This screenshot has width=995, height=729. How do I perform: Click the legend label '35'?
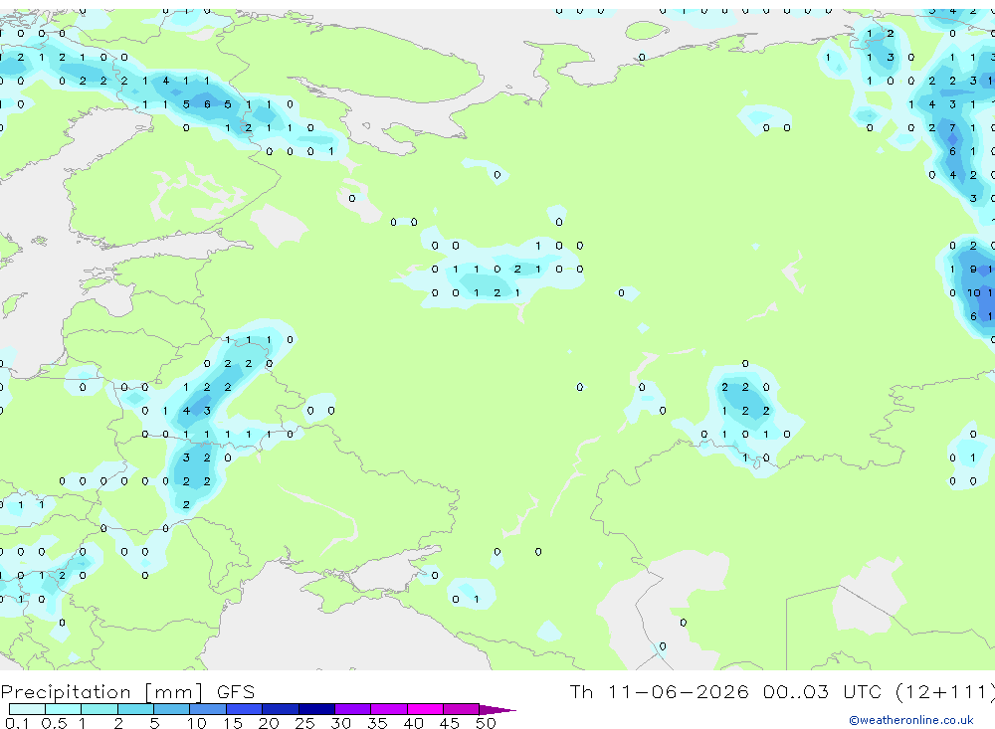pyautogui.click(x=377, y=723)
